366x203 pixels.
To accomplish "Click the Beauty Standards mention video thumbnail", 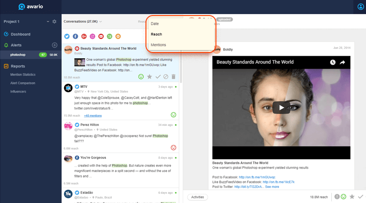I will [x=80, y=62].
